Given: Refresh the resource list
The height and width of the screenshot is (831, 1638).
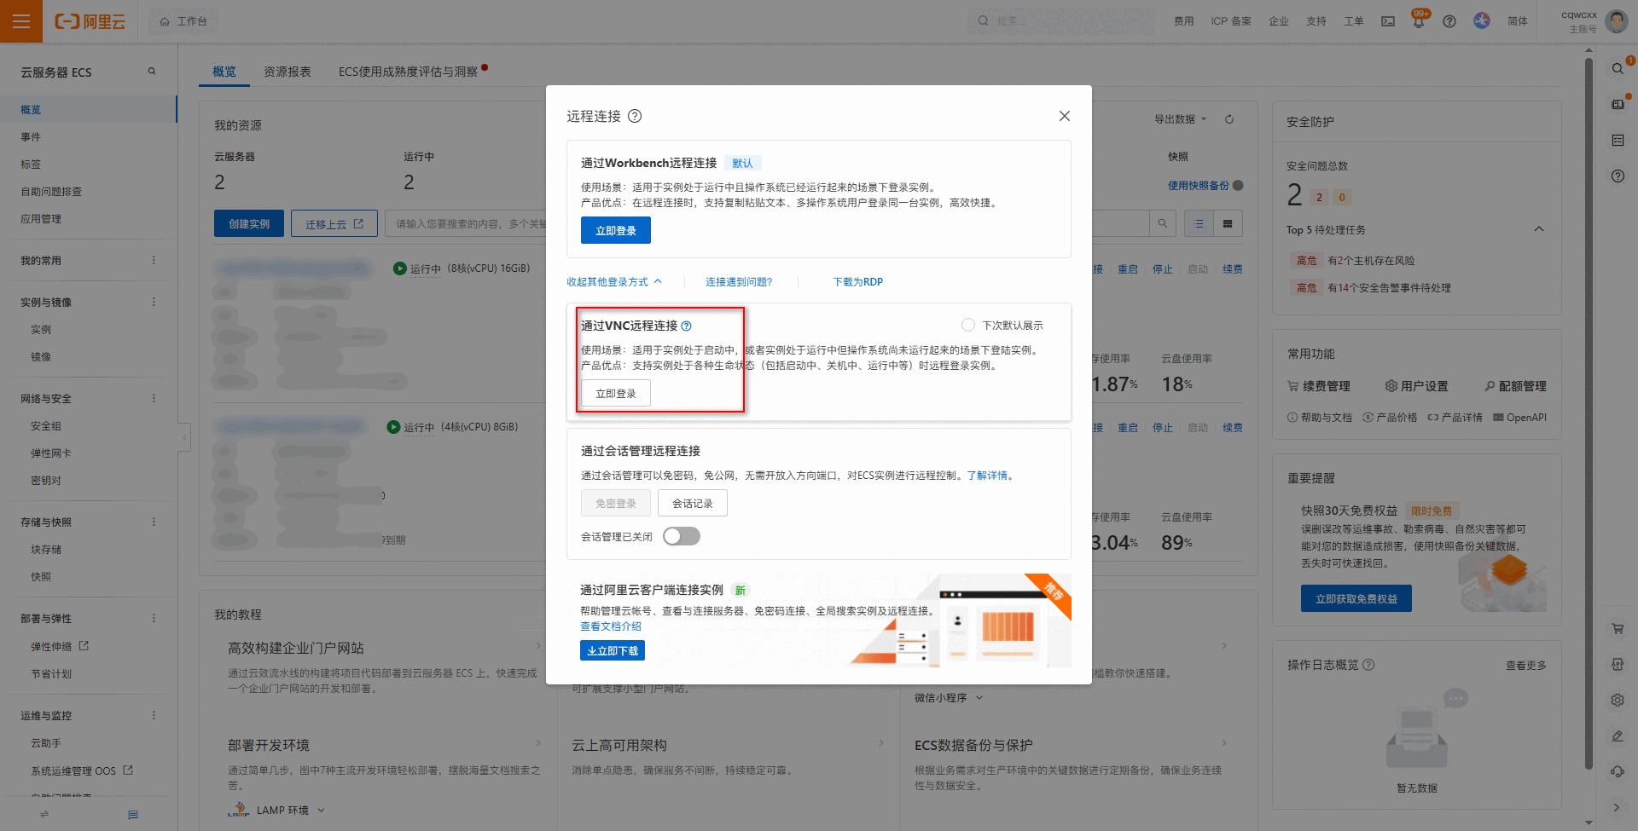Looking at the screenshot, I should click(x=1229, y=119).
